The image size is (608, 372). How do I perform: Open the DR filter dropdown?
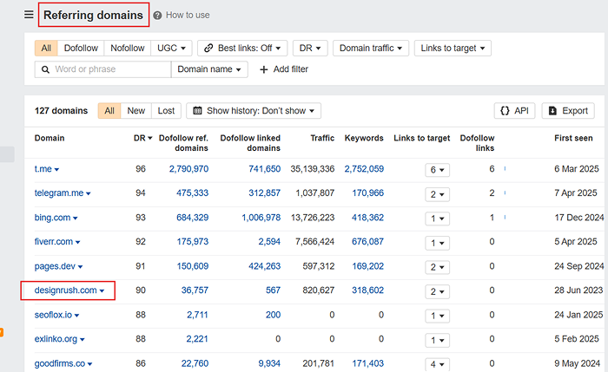pyautogui.click(x=310, y=48)
